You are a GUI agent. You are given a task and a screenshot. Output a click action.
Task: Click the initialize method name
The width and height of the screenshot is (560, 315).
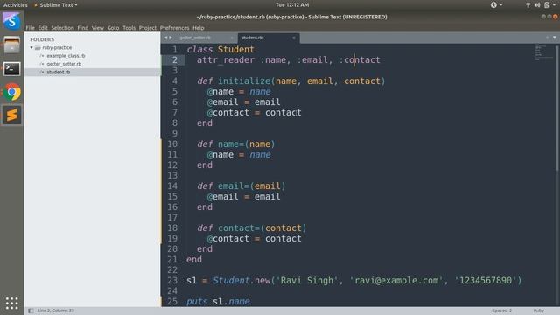pos(244,81)
